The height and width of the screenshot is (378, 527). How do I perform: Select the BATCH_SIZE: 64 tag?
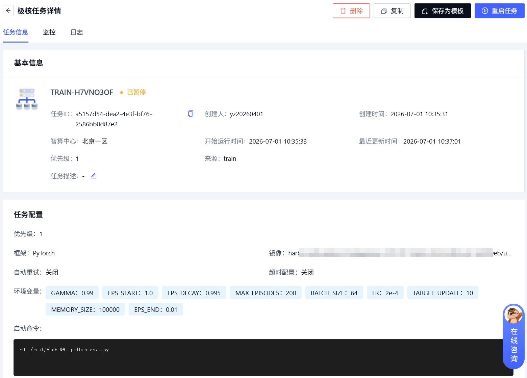[x=334, y=293]
